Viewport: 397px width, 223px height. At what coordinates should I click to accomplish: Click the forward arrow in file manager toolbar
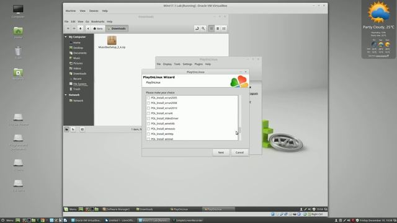coord(74,28)
